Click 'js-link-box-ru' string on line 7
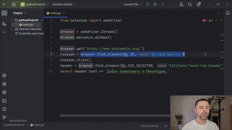 tap(165, 55)
